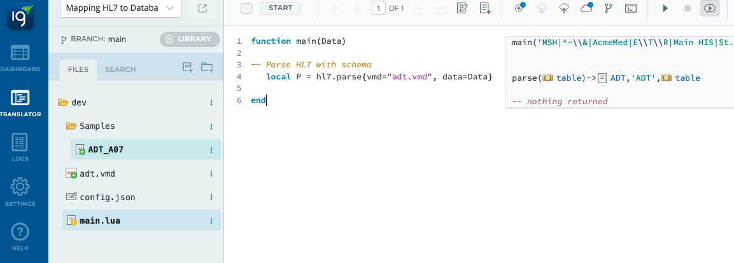Click the git branch icon in toolbar
This screenshot has height=263, width=734.
[x=608, y=8]
